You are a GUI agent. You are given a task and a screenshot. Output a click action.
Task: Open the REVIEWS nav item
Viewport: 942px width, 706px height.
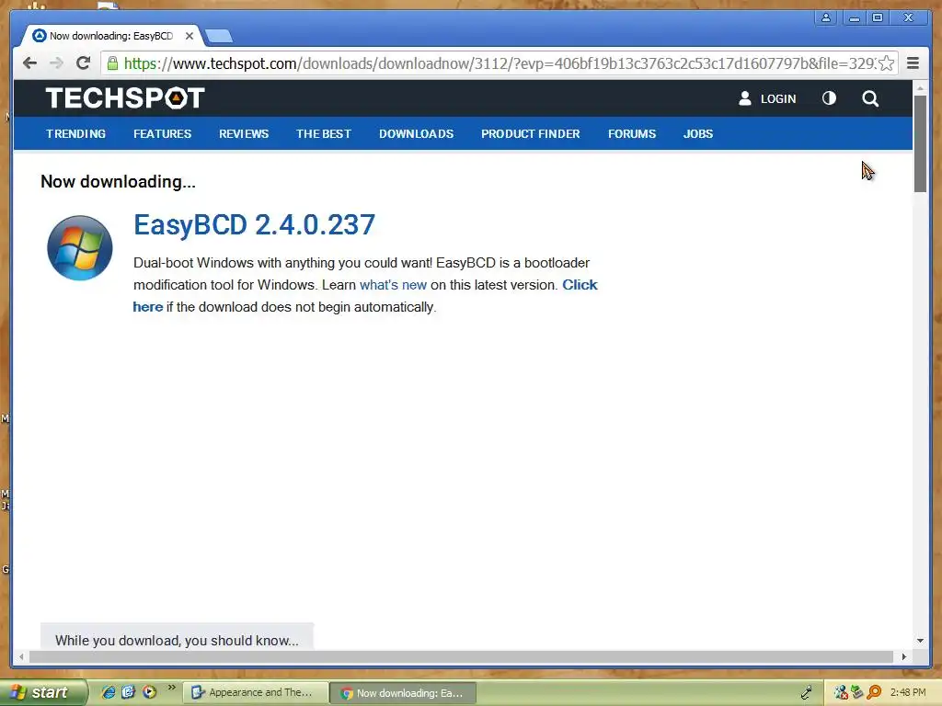(244, 134)
